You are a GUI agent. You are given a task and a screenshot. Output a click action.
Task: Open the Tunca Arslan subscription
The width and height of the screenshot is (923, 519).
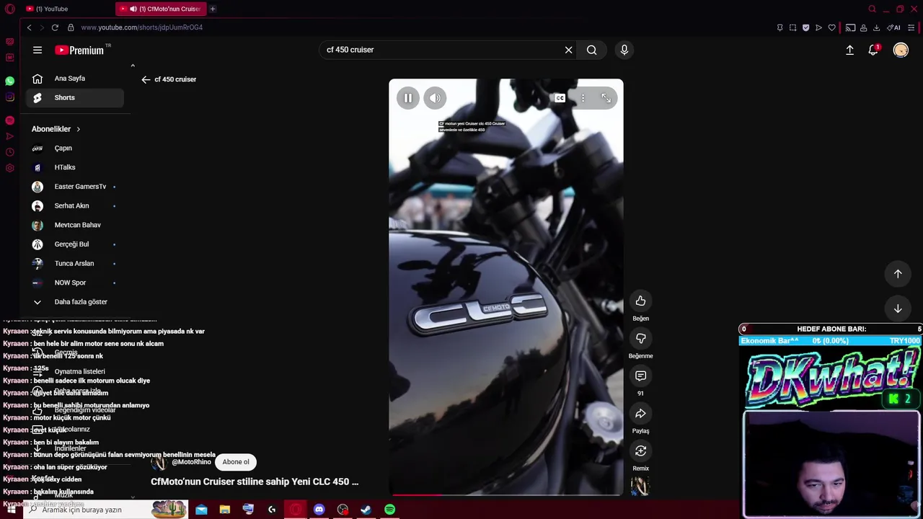pos(75,264)
